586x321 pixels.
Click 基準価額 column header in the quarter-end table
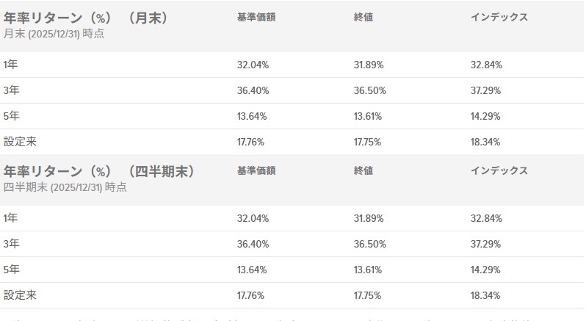(256, 170)
